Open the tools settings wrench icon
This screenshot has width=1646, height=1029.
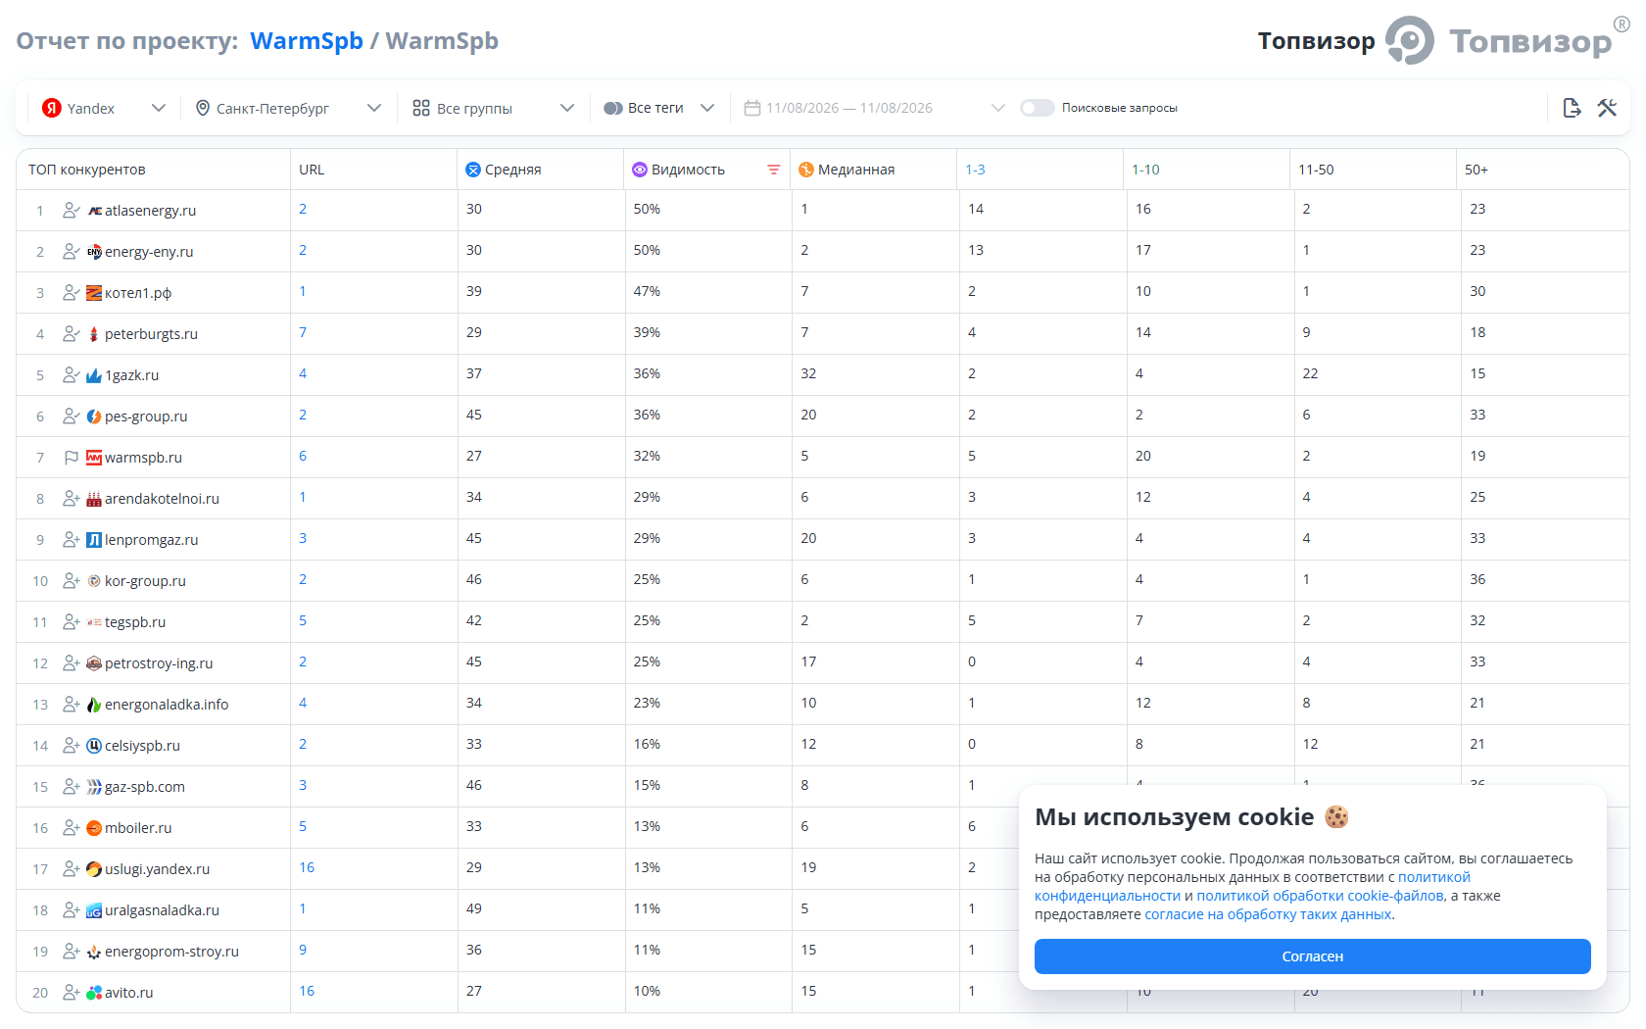[x=1607, y=108]
